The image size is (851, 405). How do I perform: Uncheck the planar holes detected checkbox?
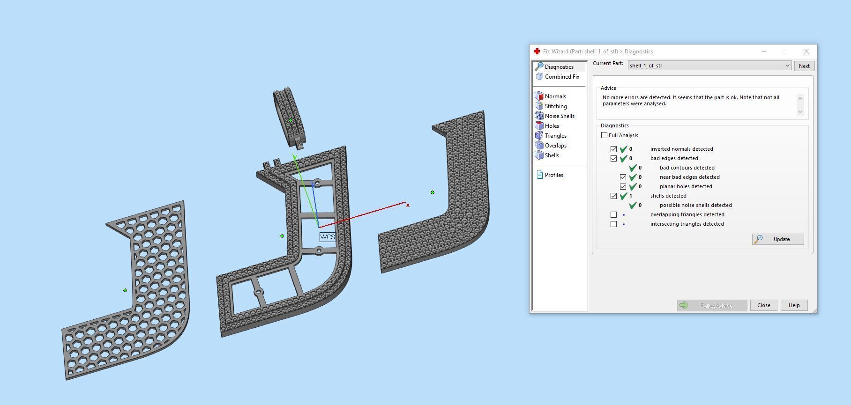coord(623,186)
